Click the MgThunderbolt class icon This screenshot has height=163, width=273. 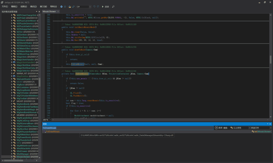click(14, 140)
